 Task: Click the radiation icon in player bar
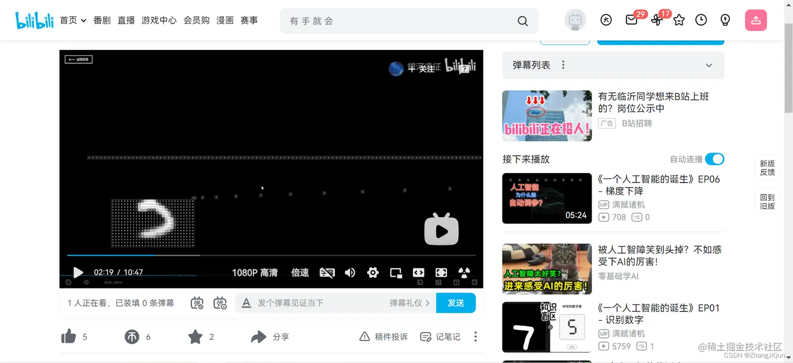click(x=464, y=272)
